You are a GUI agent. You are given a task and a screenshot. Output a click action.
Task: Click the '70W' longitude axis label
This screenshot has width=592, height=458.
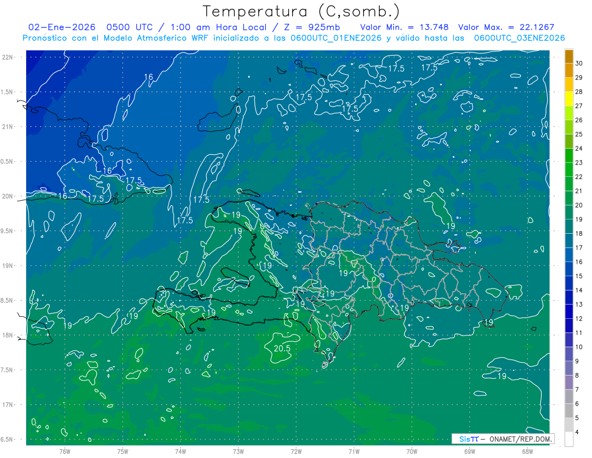tap(411, 451)
